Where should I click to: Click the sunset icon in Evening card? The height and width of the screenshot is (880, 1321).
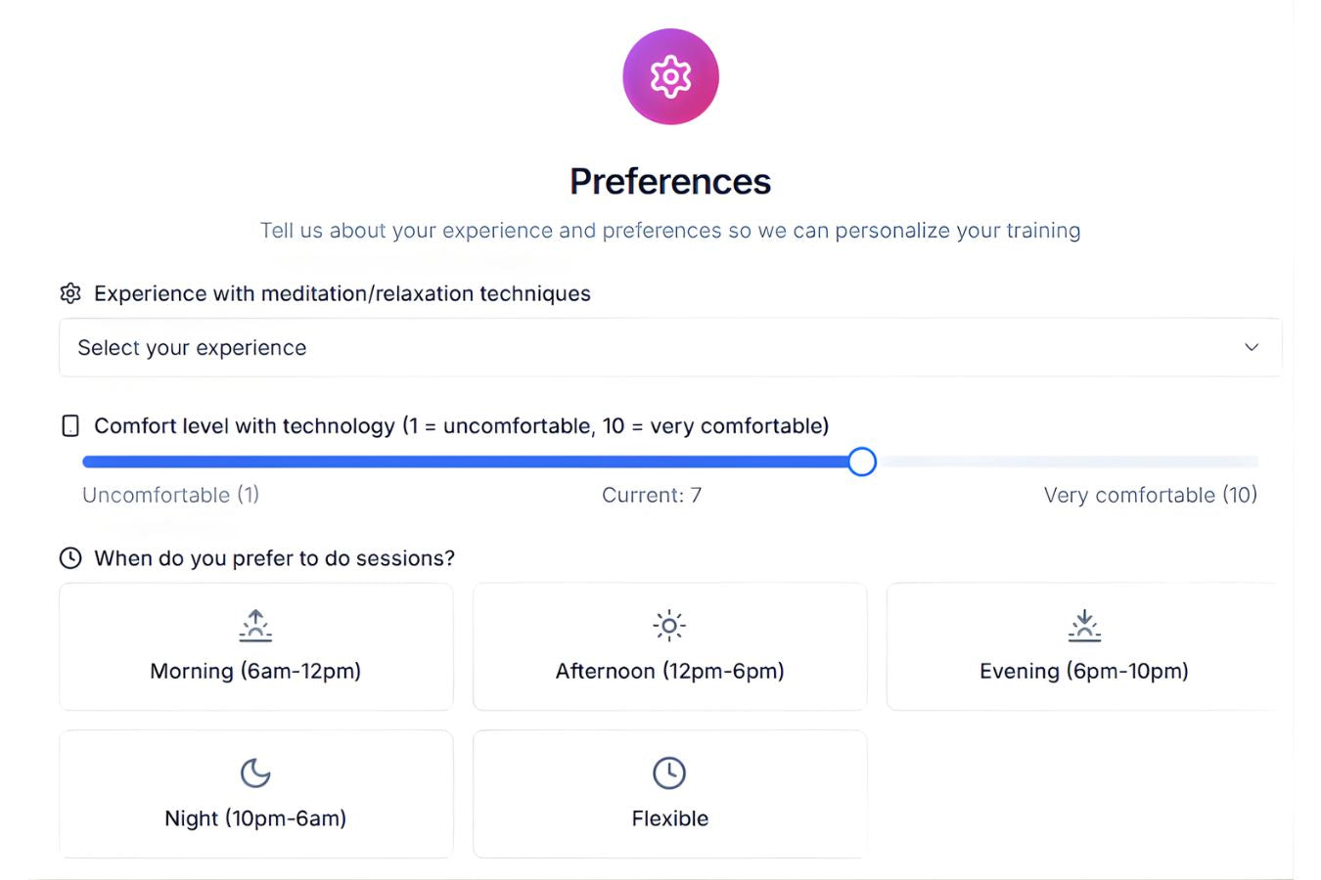pos(1084,626)
